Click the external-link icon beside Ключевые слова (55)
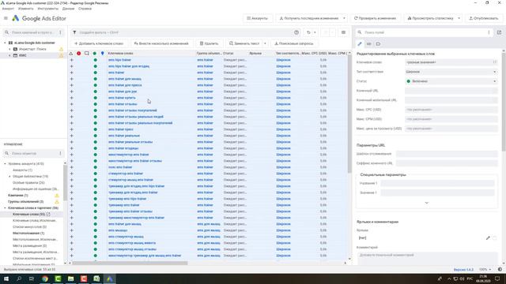The image size is (506, 284). 48,214
